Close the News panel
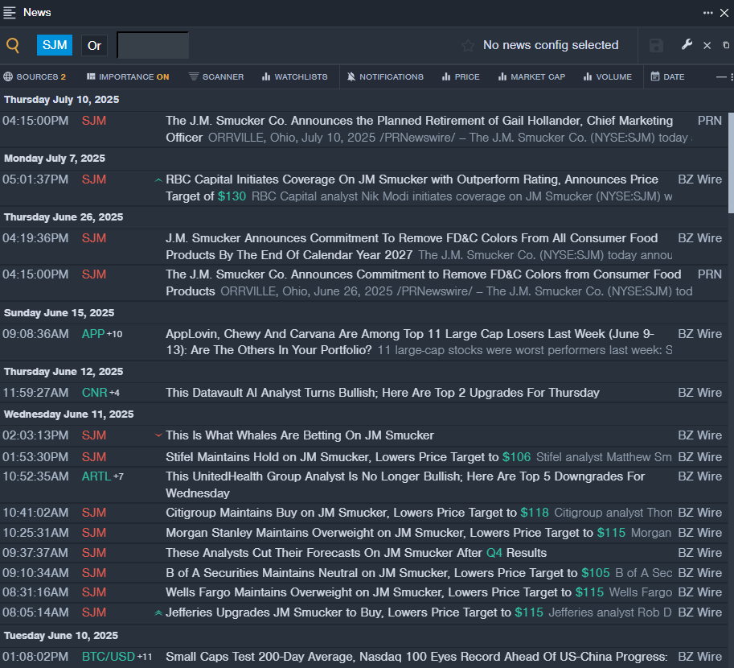 click(x=724, y=13)
